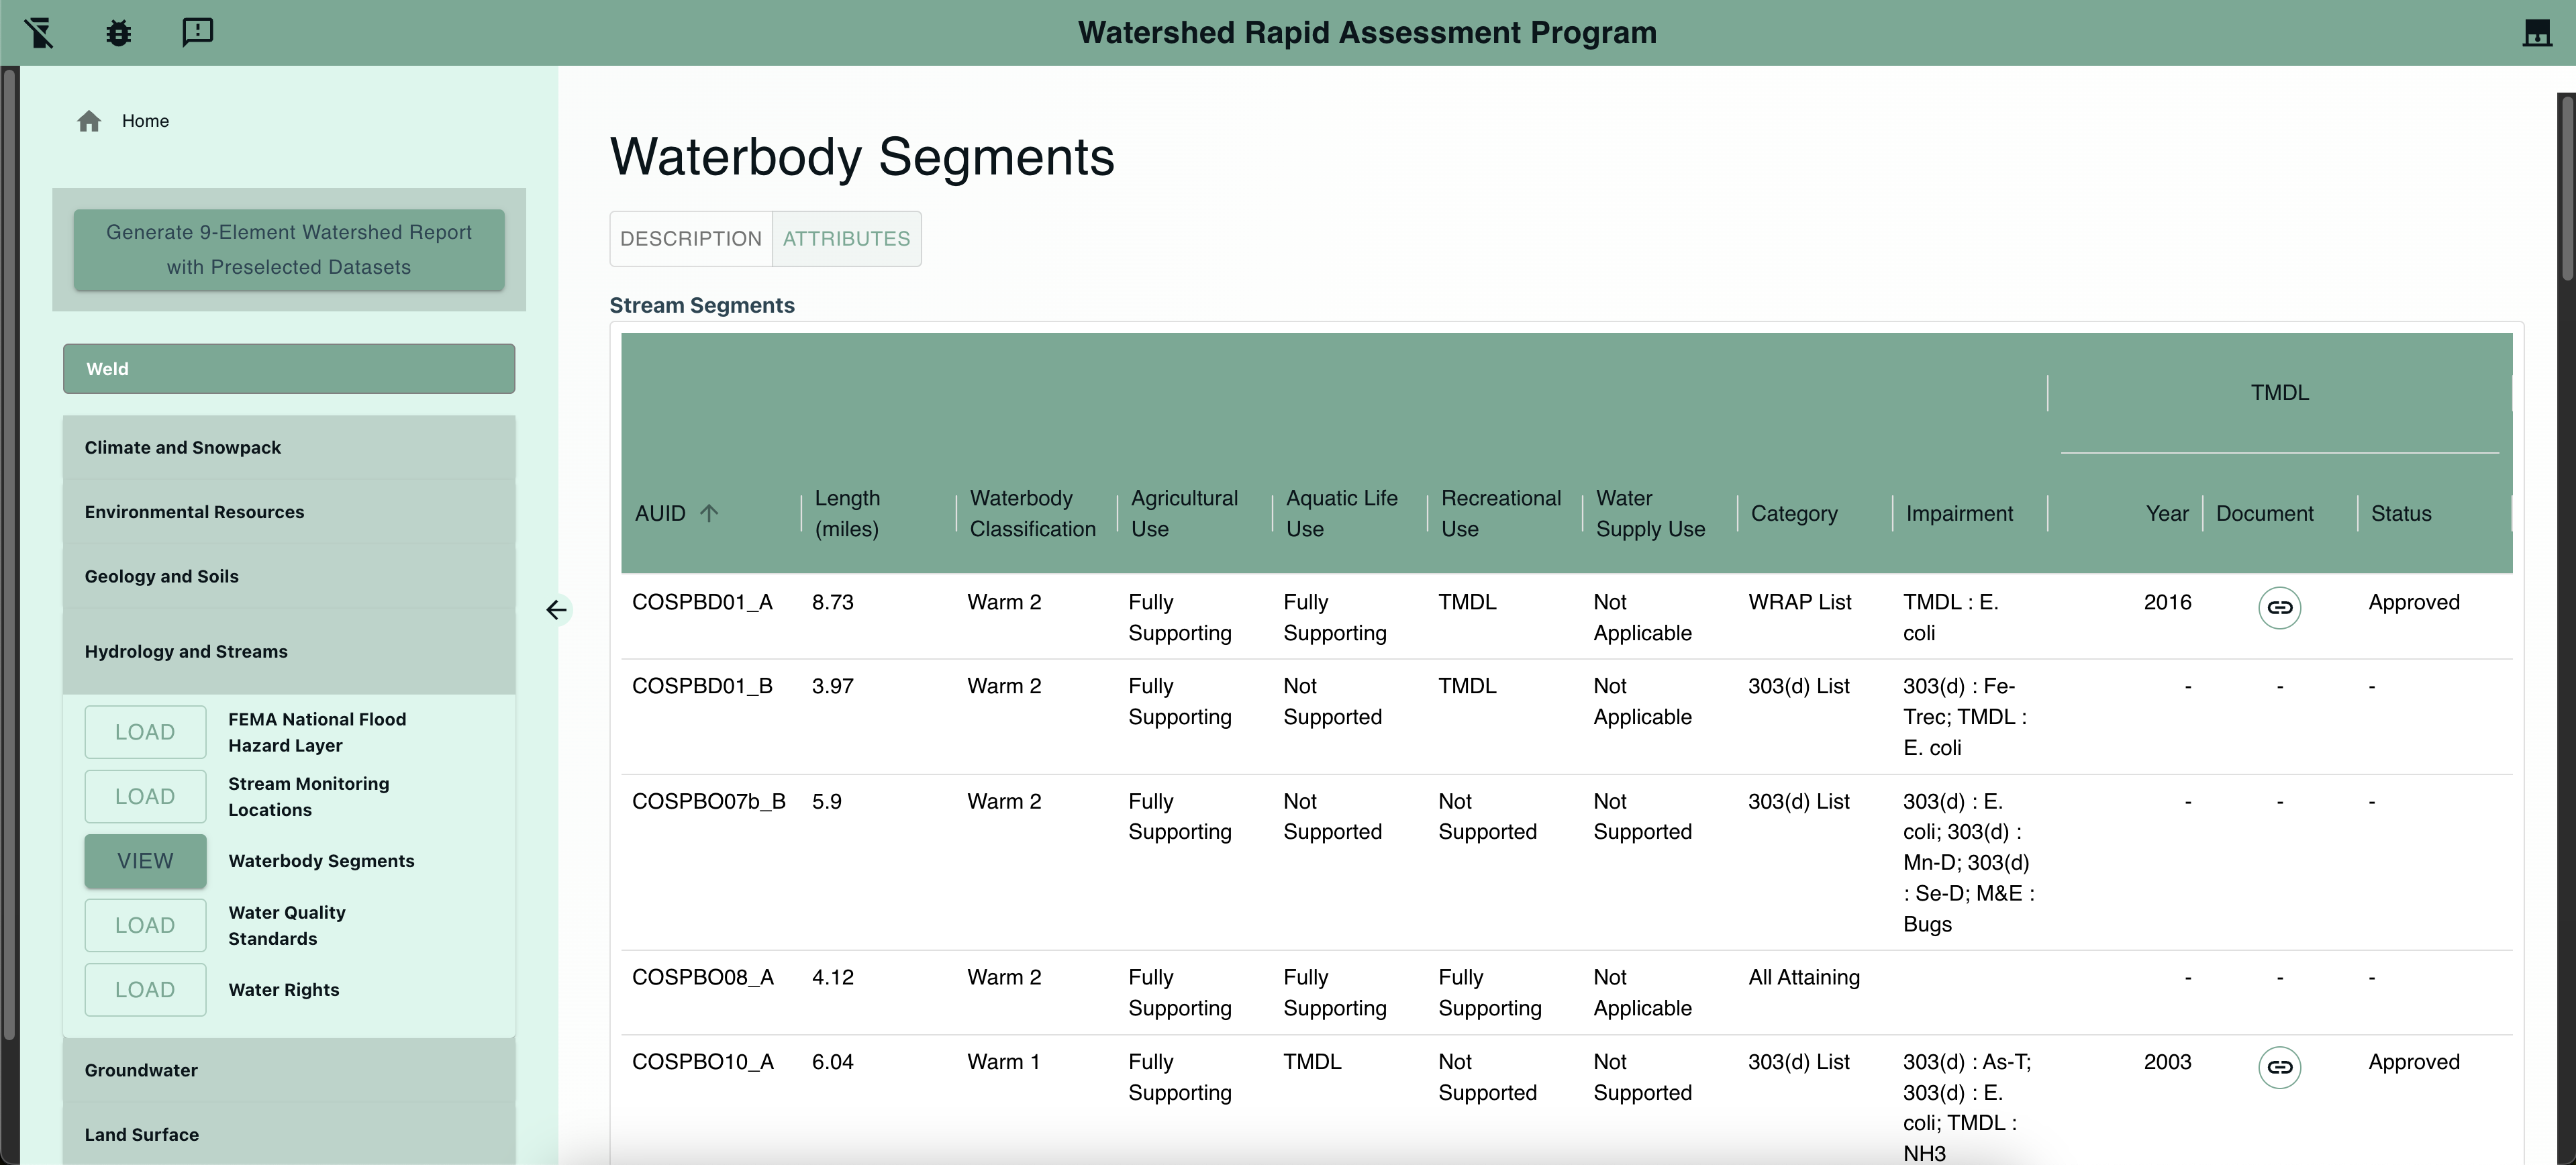Click the WRAP List category cell
The height and width of the screenshot is (1165, 2576).
(1799, 602)
